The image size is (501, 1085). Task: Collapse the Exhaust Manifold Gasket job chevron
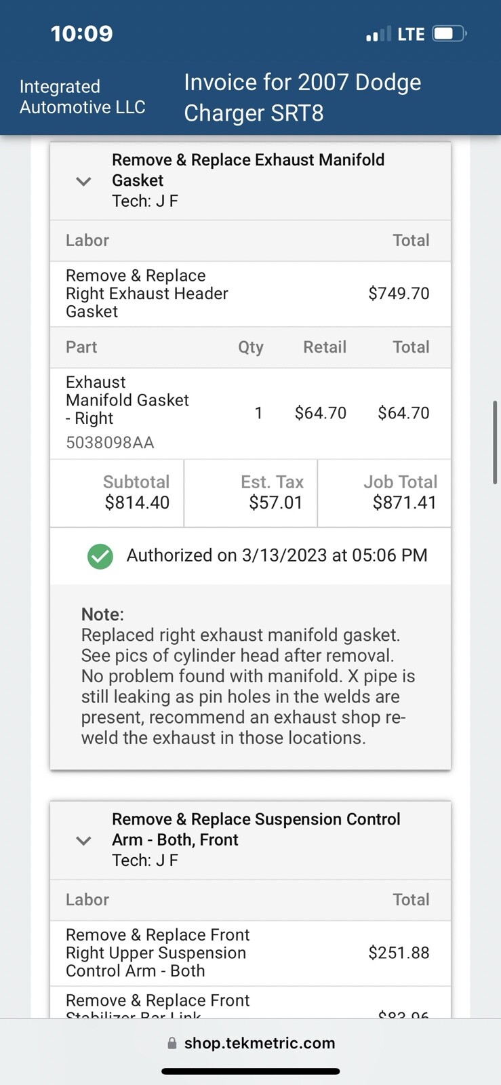(83, 181)
